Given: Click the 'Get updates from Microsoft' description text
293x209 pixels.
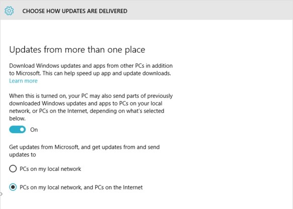Looking at the screenshot, I should [84, 151].
